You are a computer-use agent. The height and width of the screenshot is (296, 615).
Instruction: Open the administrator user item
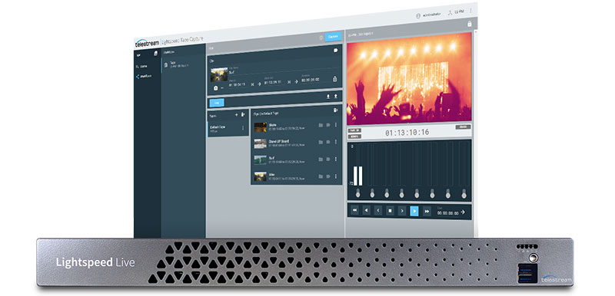click(x=428, y=15)
